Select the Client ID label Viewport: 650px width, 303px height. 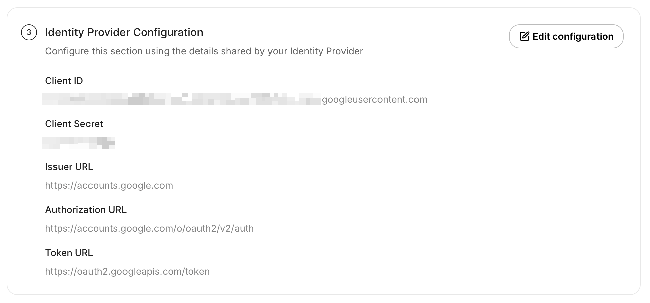coord(64,81)
